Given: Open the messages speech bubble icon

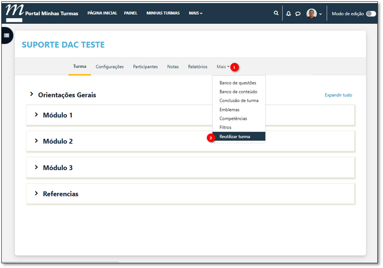Looking at the screenshot, I should 298,14.
